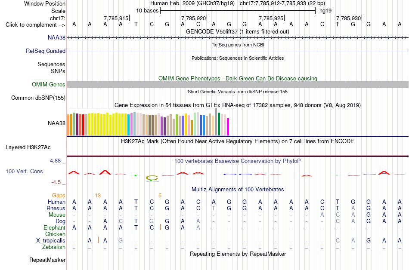Viewport: 409px width, 270px height.
Task: Click the 100 Vert. Cons track label
Action: (24, 171)
